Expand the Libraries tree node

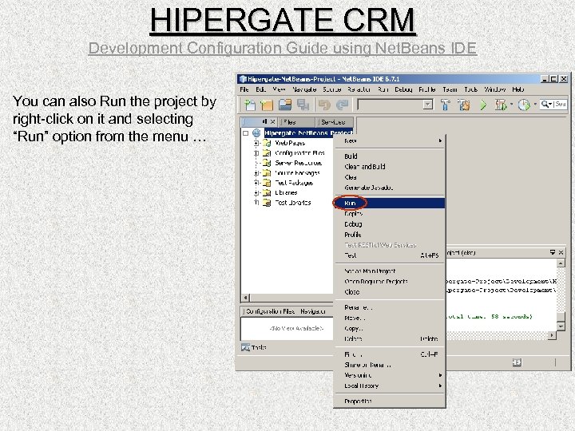[x=256, y=192]
